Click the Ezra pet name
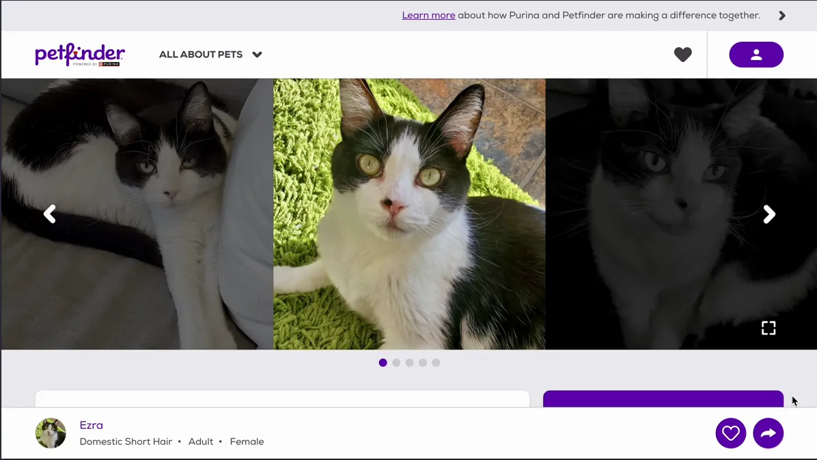This screenshot has height=460, width=817. [92, 425]
